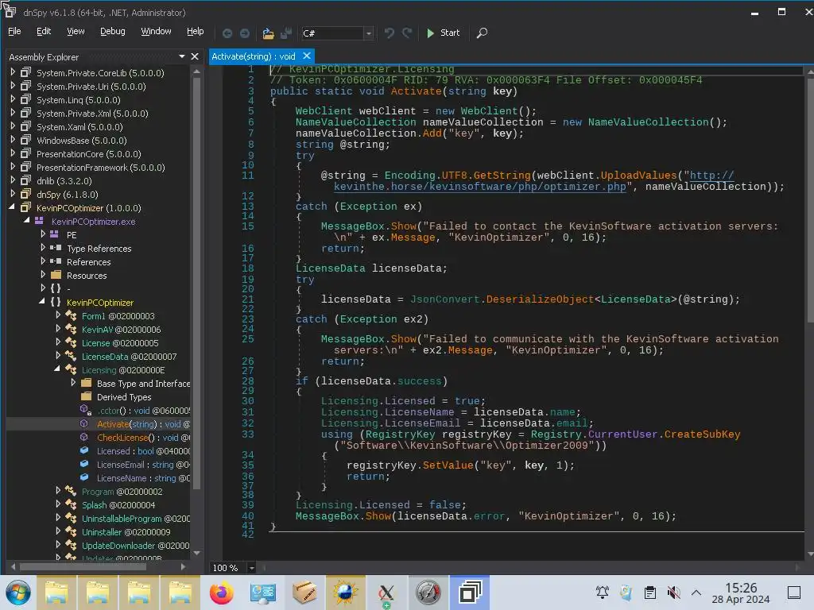Image resolution: width=814 pixels, height=610 pixels.
Task: Expand System.Linq assembly node
Action: pyautogui.click(x=13, y=99)
